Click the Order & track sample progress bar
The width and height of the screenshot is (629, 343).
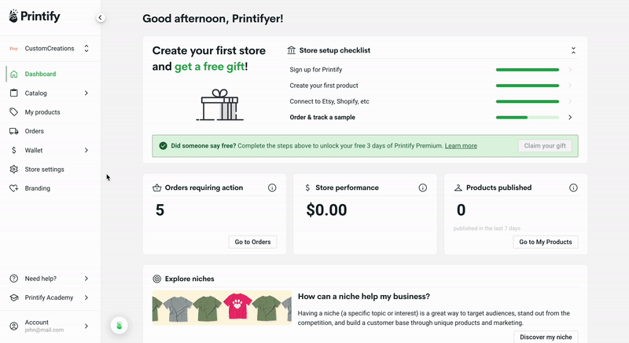coord(527,117)
